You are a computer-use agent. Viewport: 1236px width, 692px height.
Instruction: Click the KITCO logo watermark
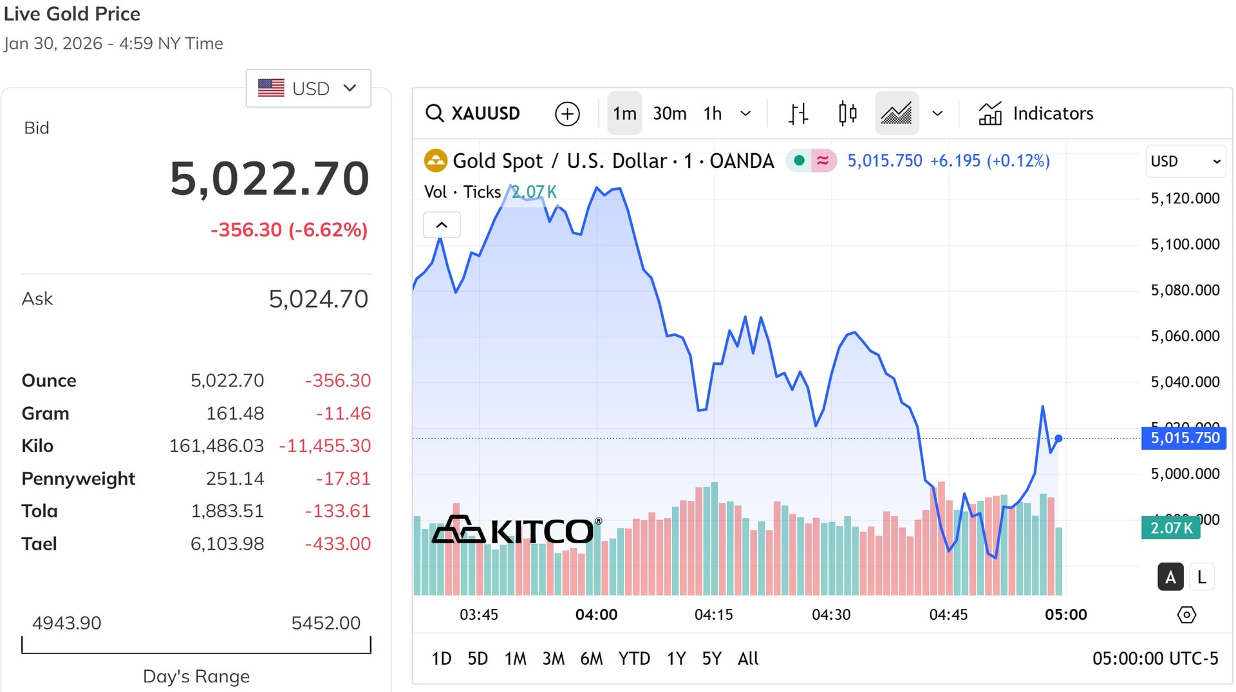coord(515,529)
